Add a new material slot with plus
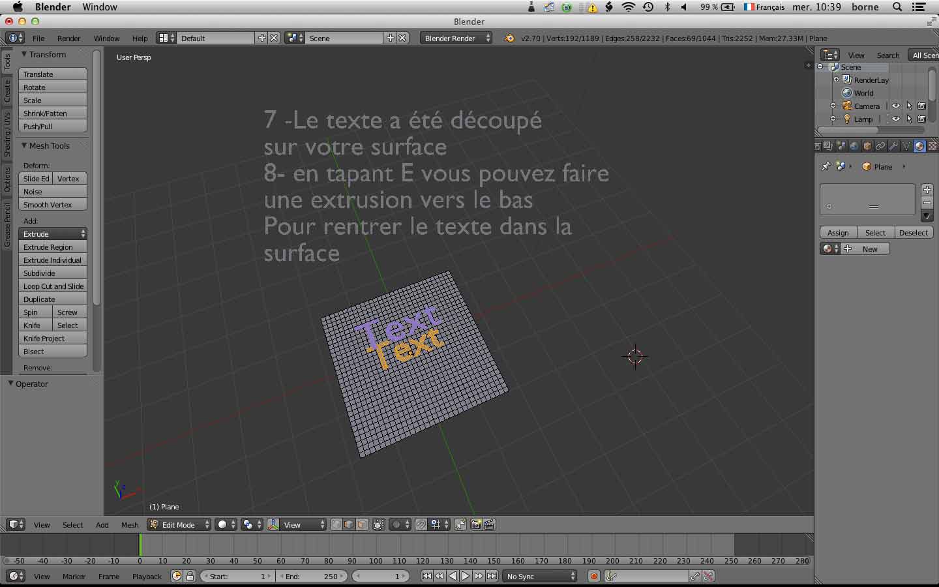939x587 pixels. [927, 190]
